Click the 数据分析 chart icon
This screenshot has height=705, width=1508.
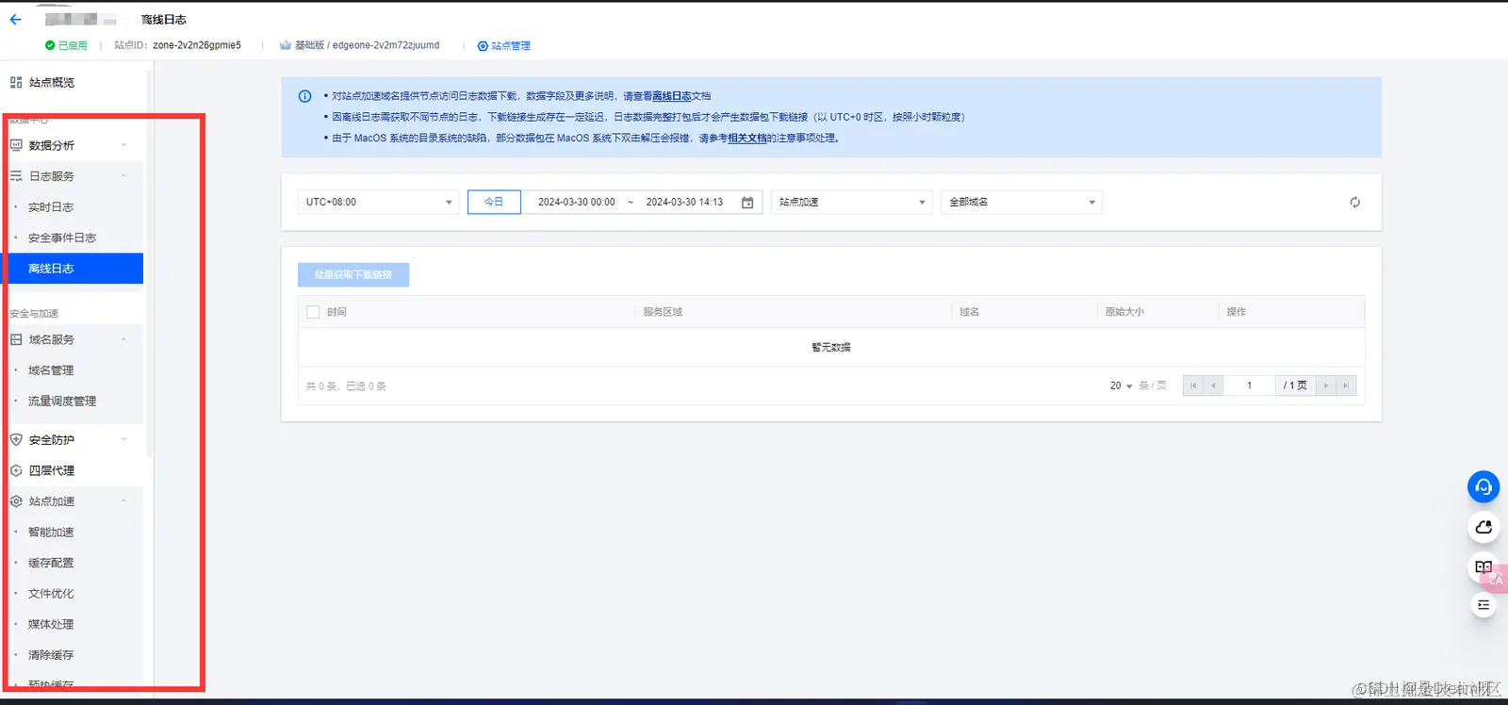tap(16, 146)
